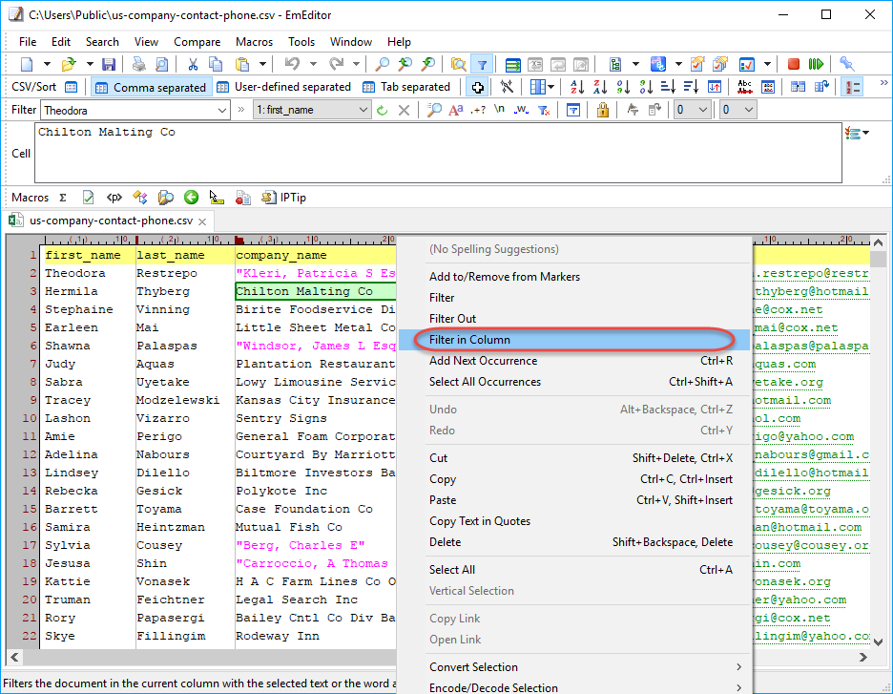Viewport: 893px width, 694px height.
Task: Click the Sigma macro icon
Action: 63,198
